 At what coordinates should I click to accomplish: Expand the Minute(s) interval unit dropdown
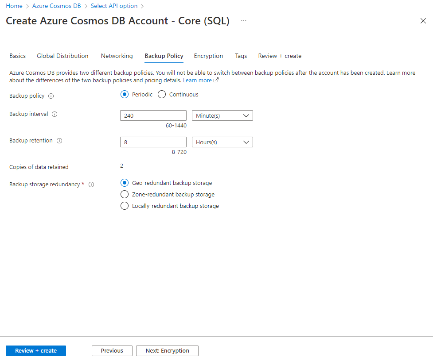tap(222, 115)
